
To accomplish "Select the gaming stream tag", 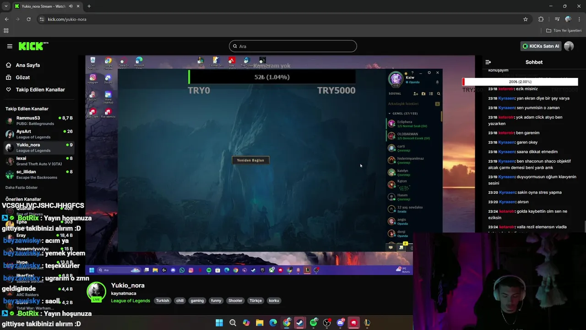I will pos(197,301).
